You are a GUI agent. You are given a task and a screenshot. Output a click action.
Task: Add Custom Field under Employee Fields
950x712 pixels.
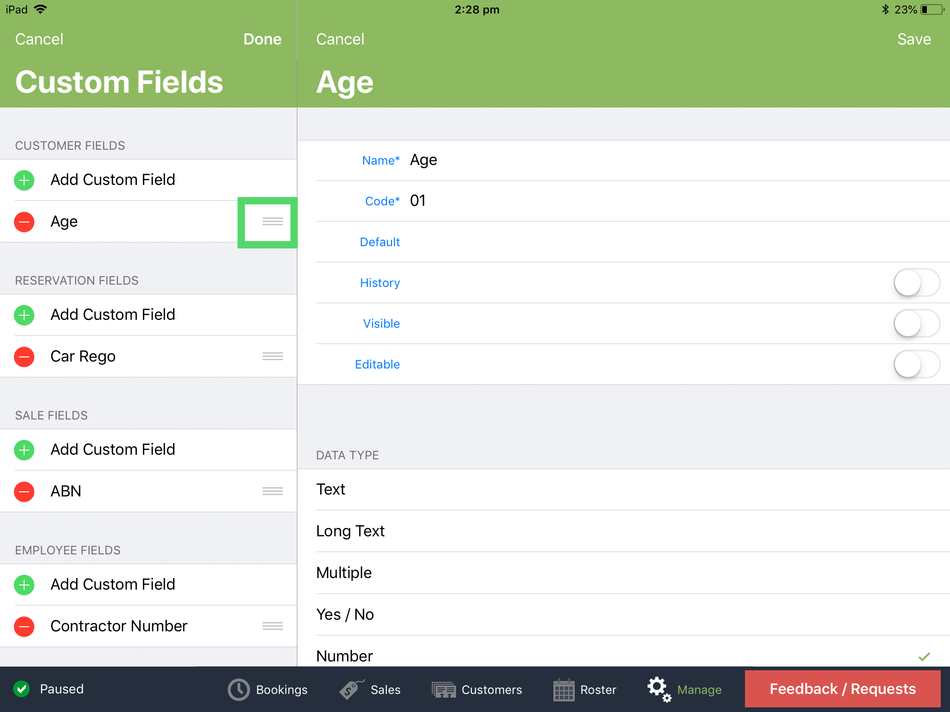148,585
